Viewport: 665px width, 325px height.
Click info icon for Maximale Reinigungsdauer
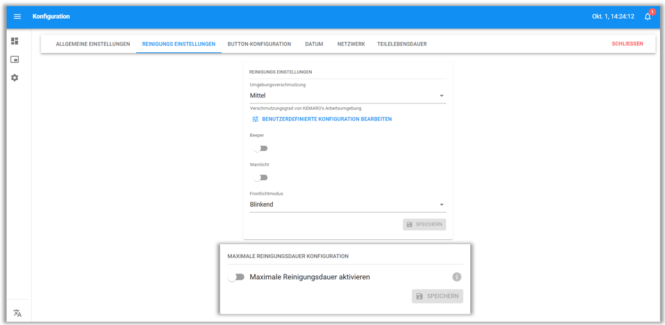(x=457, y=277)
